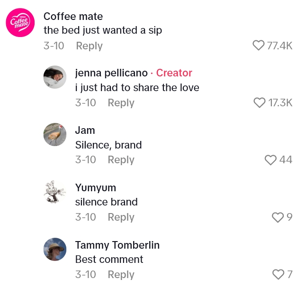
Task: Reply to jenna pellicano's comment
Action: [121, 103]
